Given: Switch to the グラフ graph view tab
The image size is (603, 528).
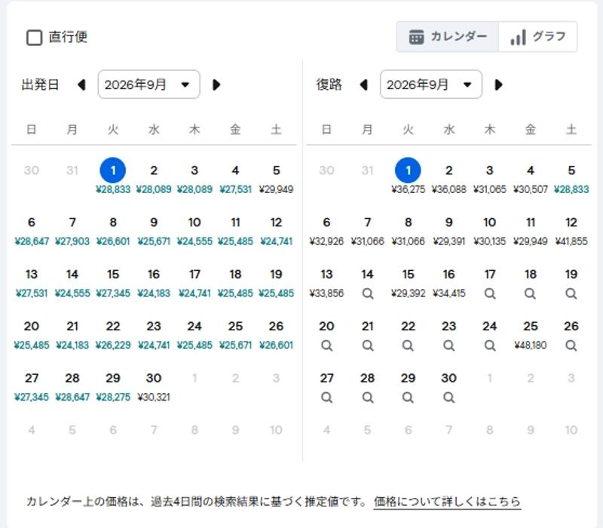Looking at the screenshot, I should (537, 37).
